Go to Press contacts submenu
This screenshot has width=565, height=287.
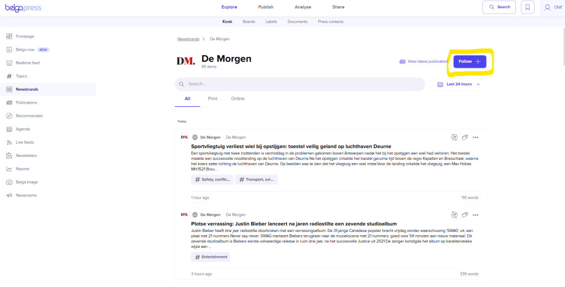click(331, 21)
